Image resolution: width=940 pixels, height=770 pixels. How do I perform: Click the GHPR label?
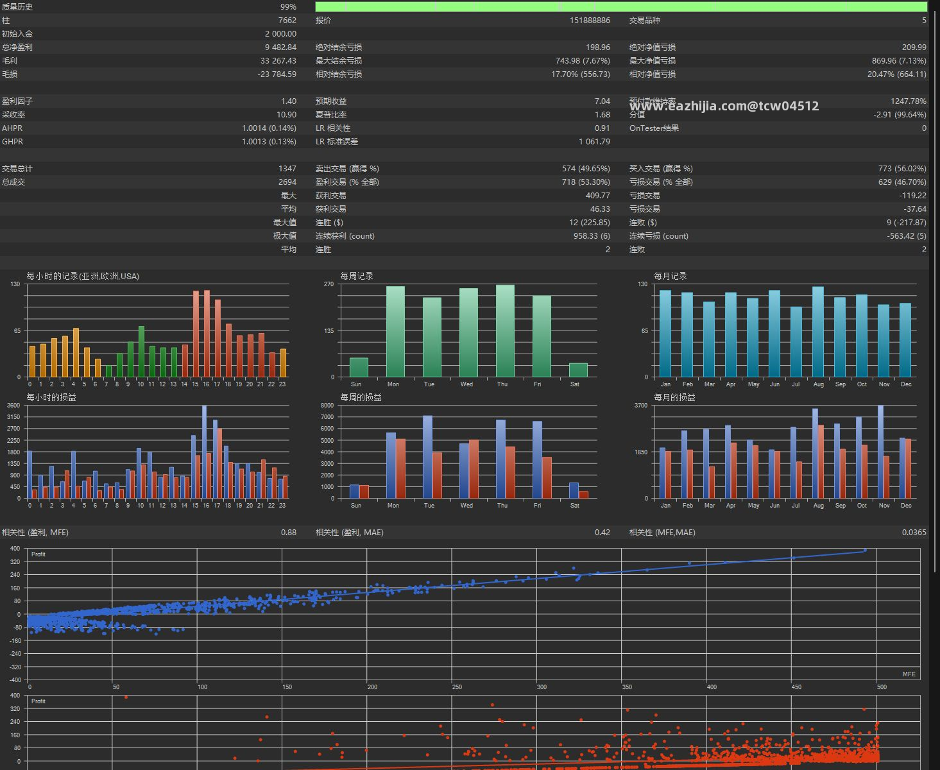[x=12, y=142]
